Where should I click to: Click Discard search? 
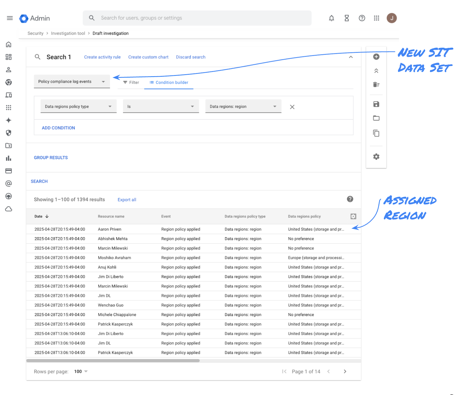tap(191, 57)
